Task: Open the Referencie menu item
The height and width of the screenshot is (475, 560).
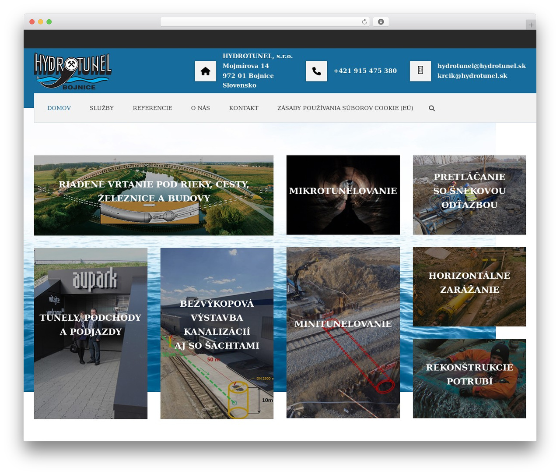Action: click(x=152, y=108)
